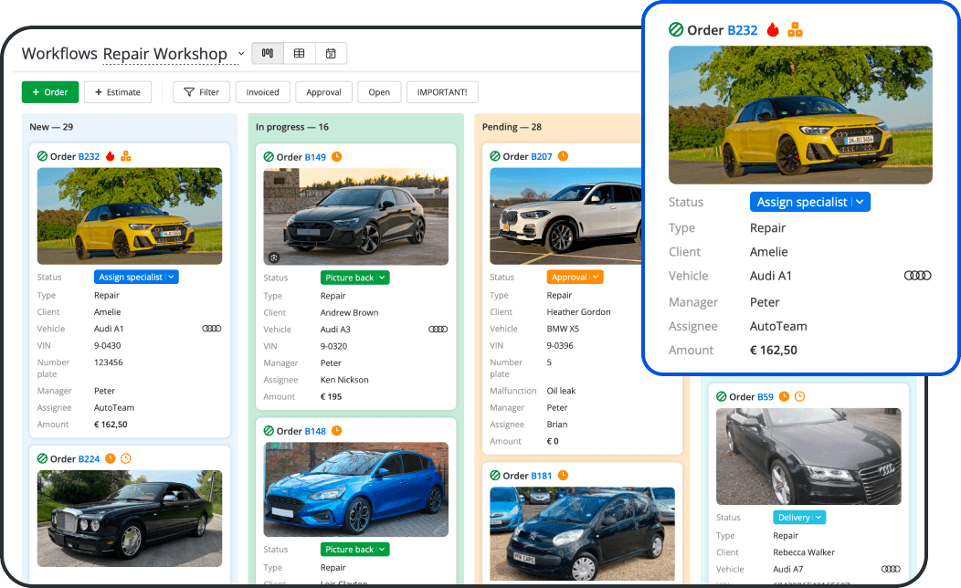The height and width of the screenshot is (588, 961).
Task: Click the orange clock icon on Order B59
Action: (784, 396)
